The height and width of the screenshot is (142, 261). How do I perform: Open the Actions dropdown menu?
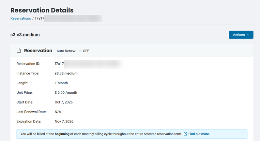[241, 35]
